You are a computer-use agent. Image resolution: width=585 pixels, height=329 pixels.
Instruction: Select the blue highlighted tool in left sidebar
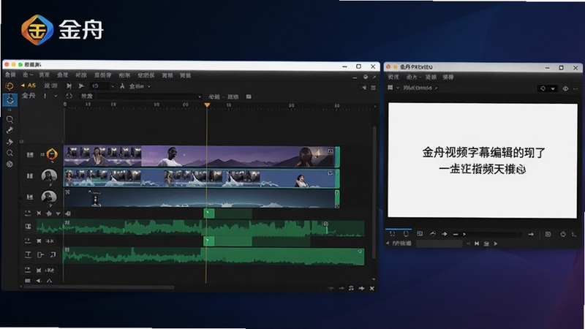coord(10,99)
